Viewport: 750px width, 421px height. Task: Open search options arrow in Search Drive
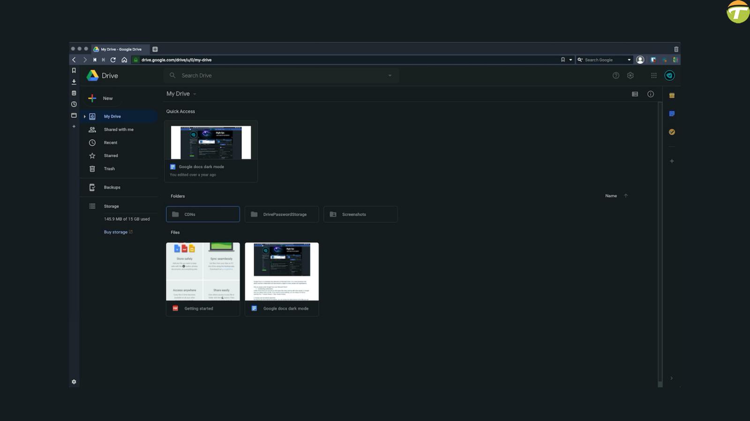click(x=390, y=75)
